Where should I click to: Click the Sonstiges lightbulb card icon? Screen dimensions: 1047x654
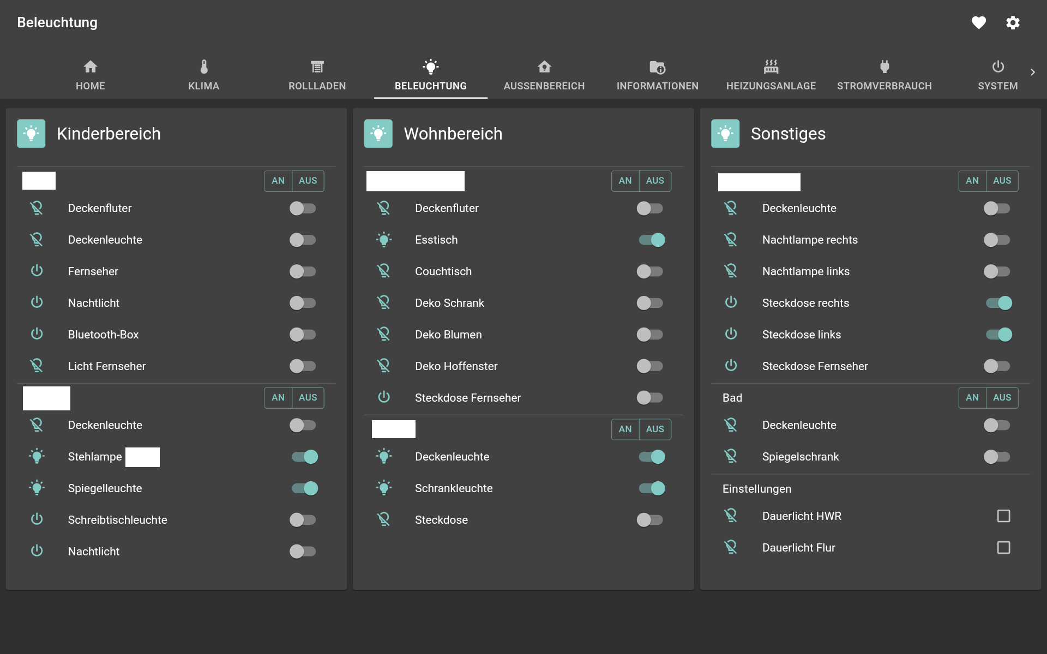click(x=725, y=134)
